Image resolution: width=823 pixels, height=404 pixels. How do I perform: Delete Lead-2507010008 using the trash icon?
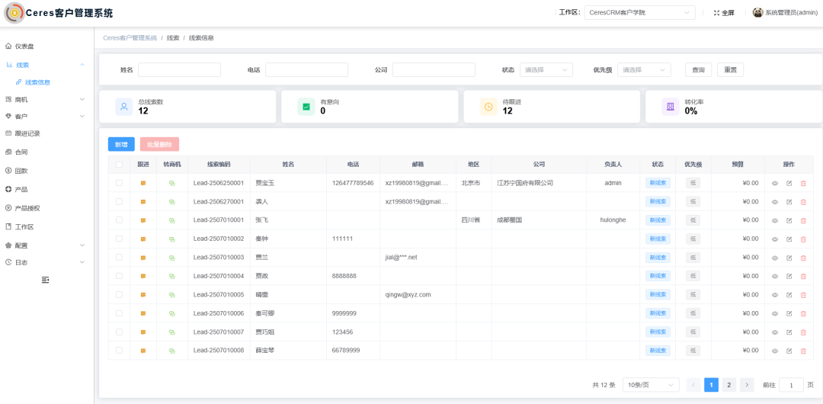(803, 351)
